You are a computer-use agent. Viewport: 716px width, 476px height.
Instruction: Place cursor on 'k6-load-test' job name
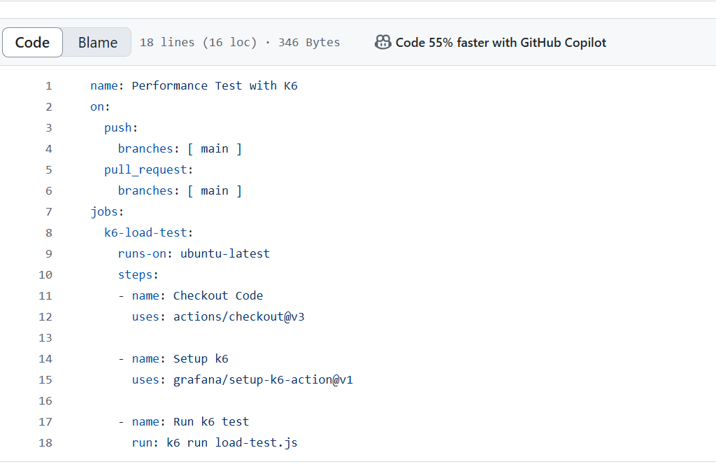(x=145, y=233)
